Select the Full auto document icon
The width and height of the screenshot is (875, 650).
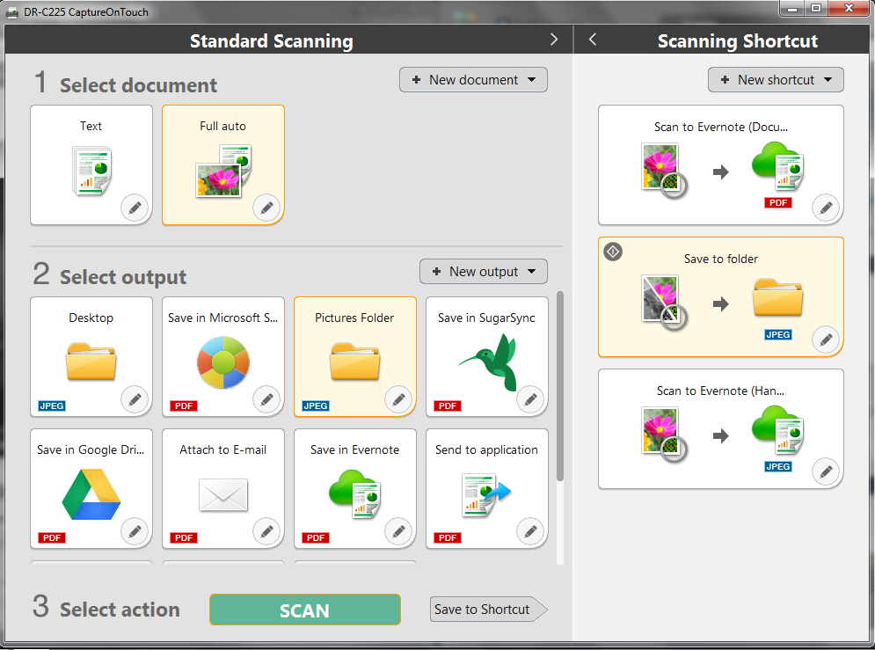coord(223,170)
